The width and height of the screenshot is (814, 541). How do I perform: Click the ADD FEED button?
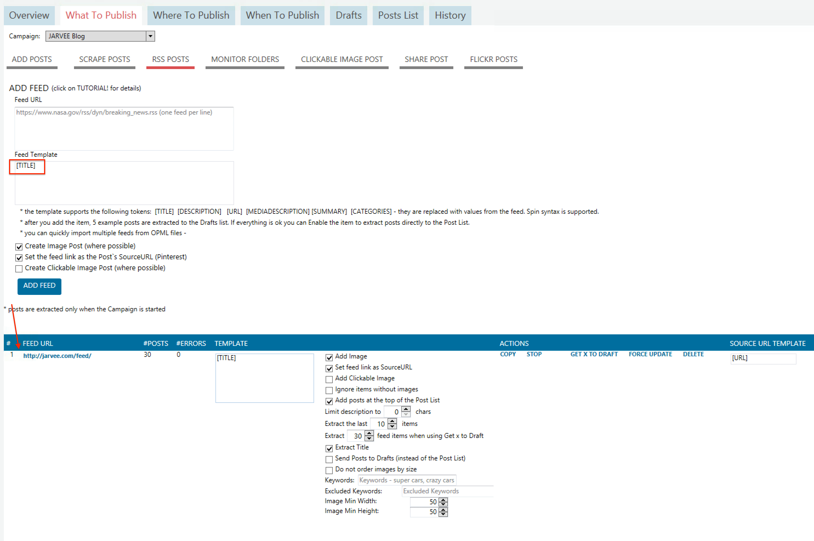click(39, 286)
